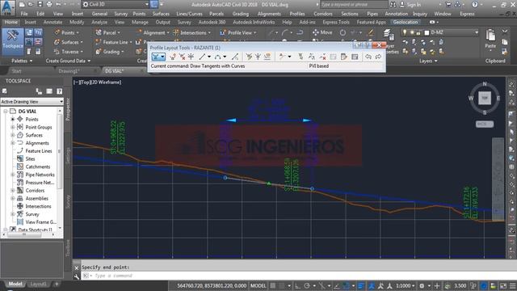
Task: Click Delete Entity icon in layout toolbar
Action: coord(322,57)
